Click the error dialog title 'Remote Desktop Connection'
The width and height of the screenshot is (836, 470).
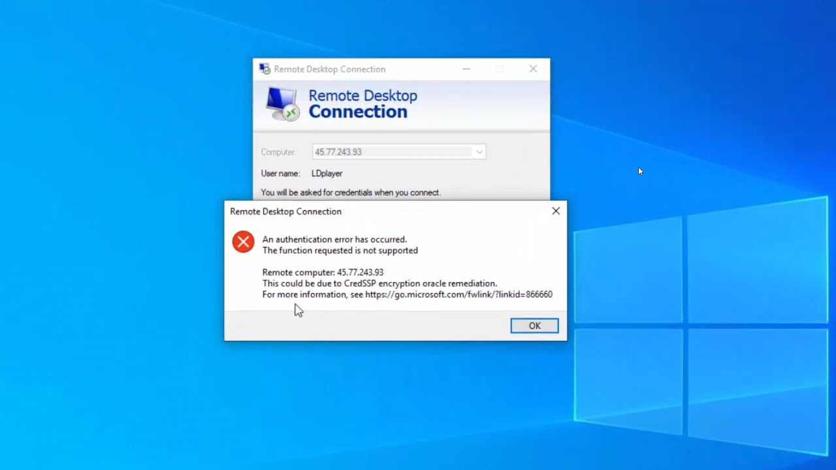[285, 211]
